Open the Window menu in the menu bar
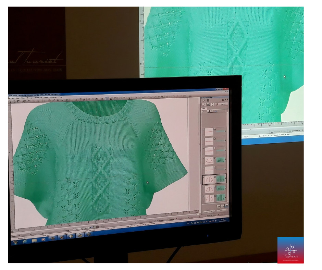The image size is (322, 270). click(53, 97)
